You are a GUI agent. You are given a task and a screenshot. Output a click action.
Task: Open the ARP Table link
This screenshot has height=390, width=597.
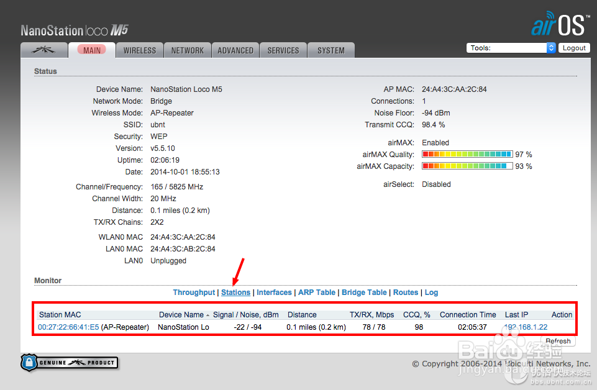317,292
